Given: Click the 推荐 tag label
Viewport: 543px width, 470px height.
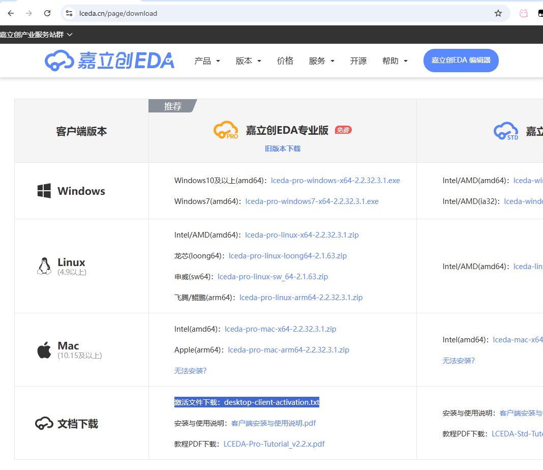Looking at the screenshot, I should coord(172,106).
